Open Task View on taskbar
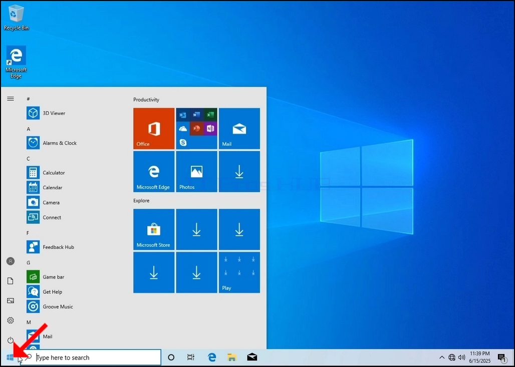 (x=191, y=357)
